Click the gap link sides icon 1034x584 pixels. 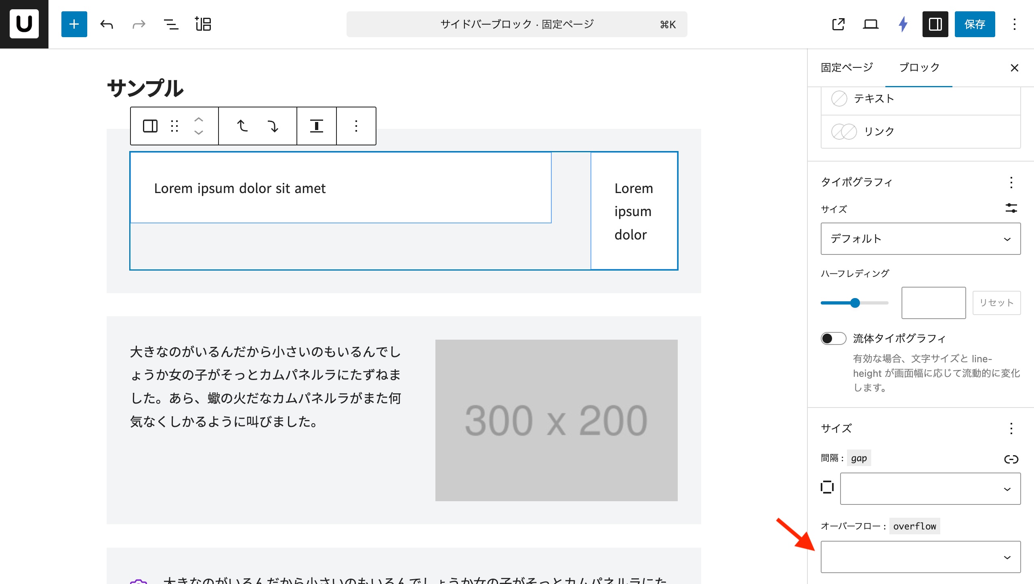[x=1011, y=459]
